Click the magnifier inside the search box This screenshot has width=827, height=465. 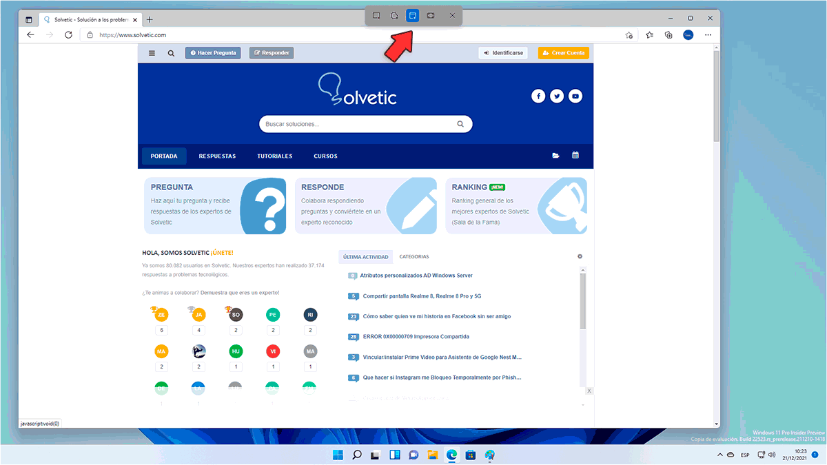coord(460,124)
